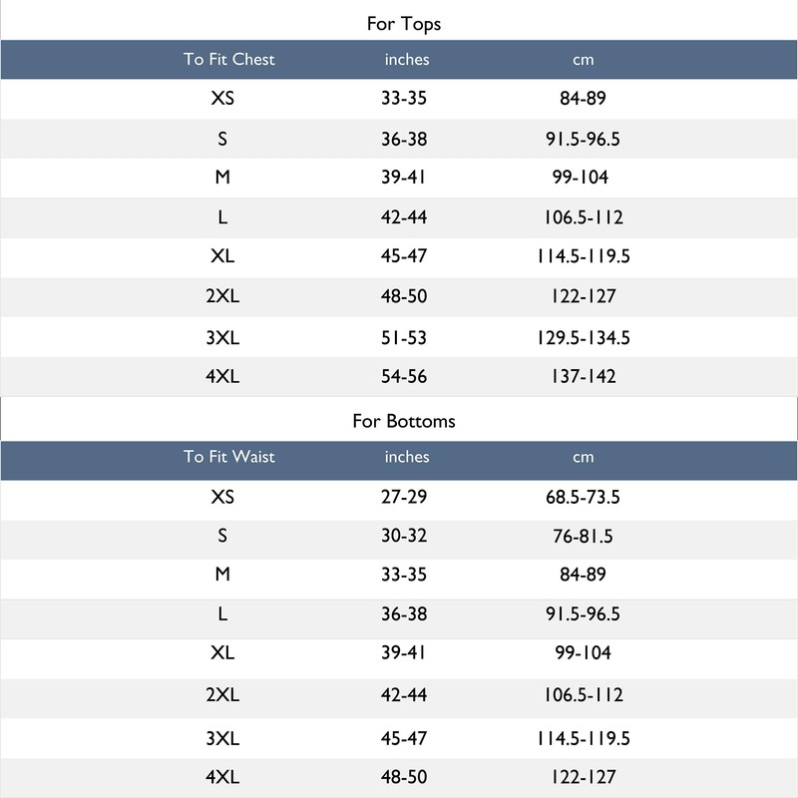Click the 30-32 inches waist value
This screenshot has width=798, height=798.
coord(404,537)
